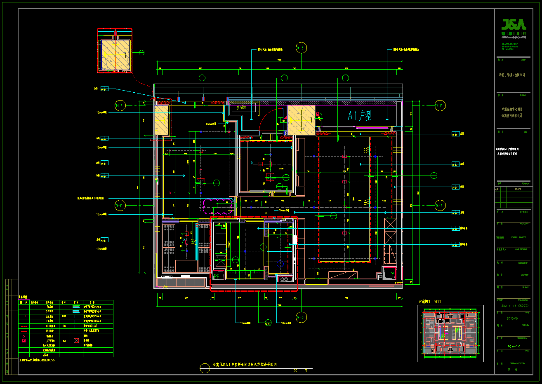The height and width of the screenshot is (384, 542).
Task: Select the 'PE' label in the plan
Action: click(x=217, y=276)
